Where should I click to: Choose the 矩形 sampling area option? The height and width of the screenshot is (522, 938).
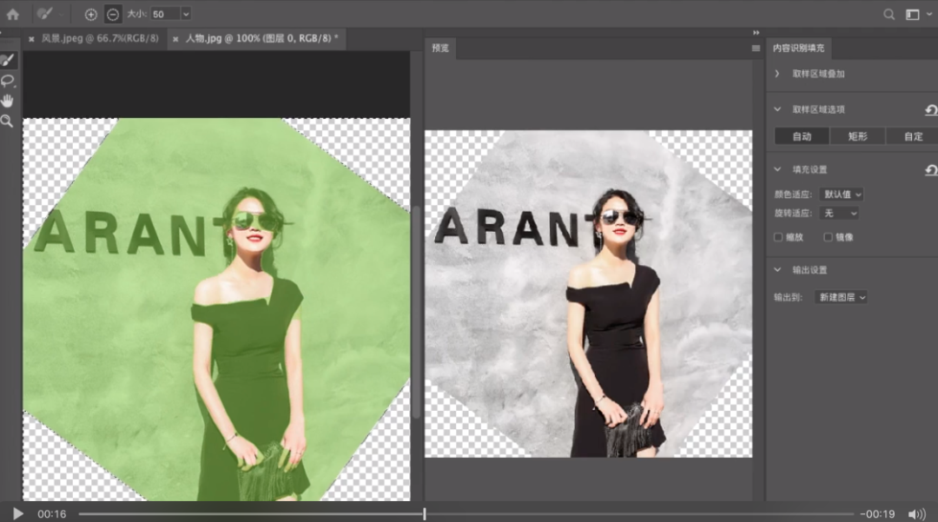click(x=857, y=136)
